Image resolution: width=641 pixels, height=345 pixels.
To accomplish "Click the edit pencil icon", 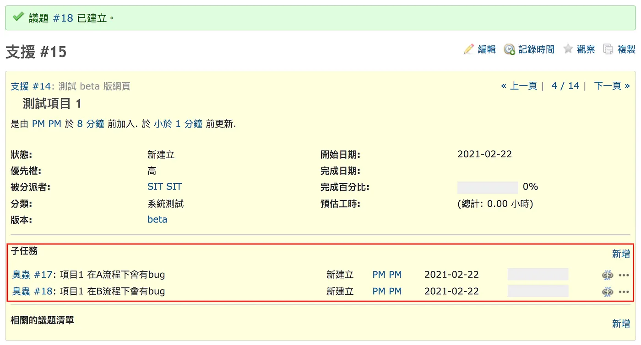I will pos(468,49).
